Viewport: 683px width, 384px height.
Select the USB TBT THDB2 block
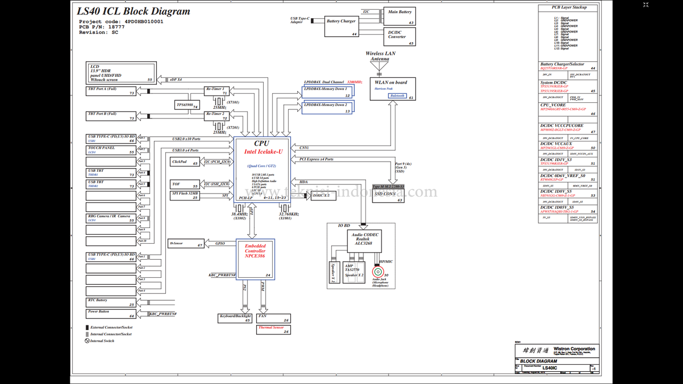tap(111, 185)
